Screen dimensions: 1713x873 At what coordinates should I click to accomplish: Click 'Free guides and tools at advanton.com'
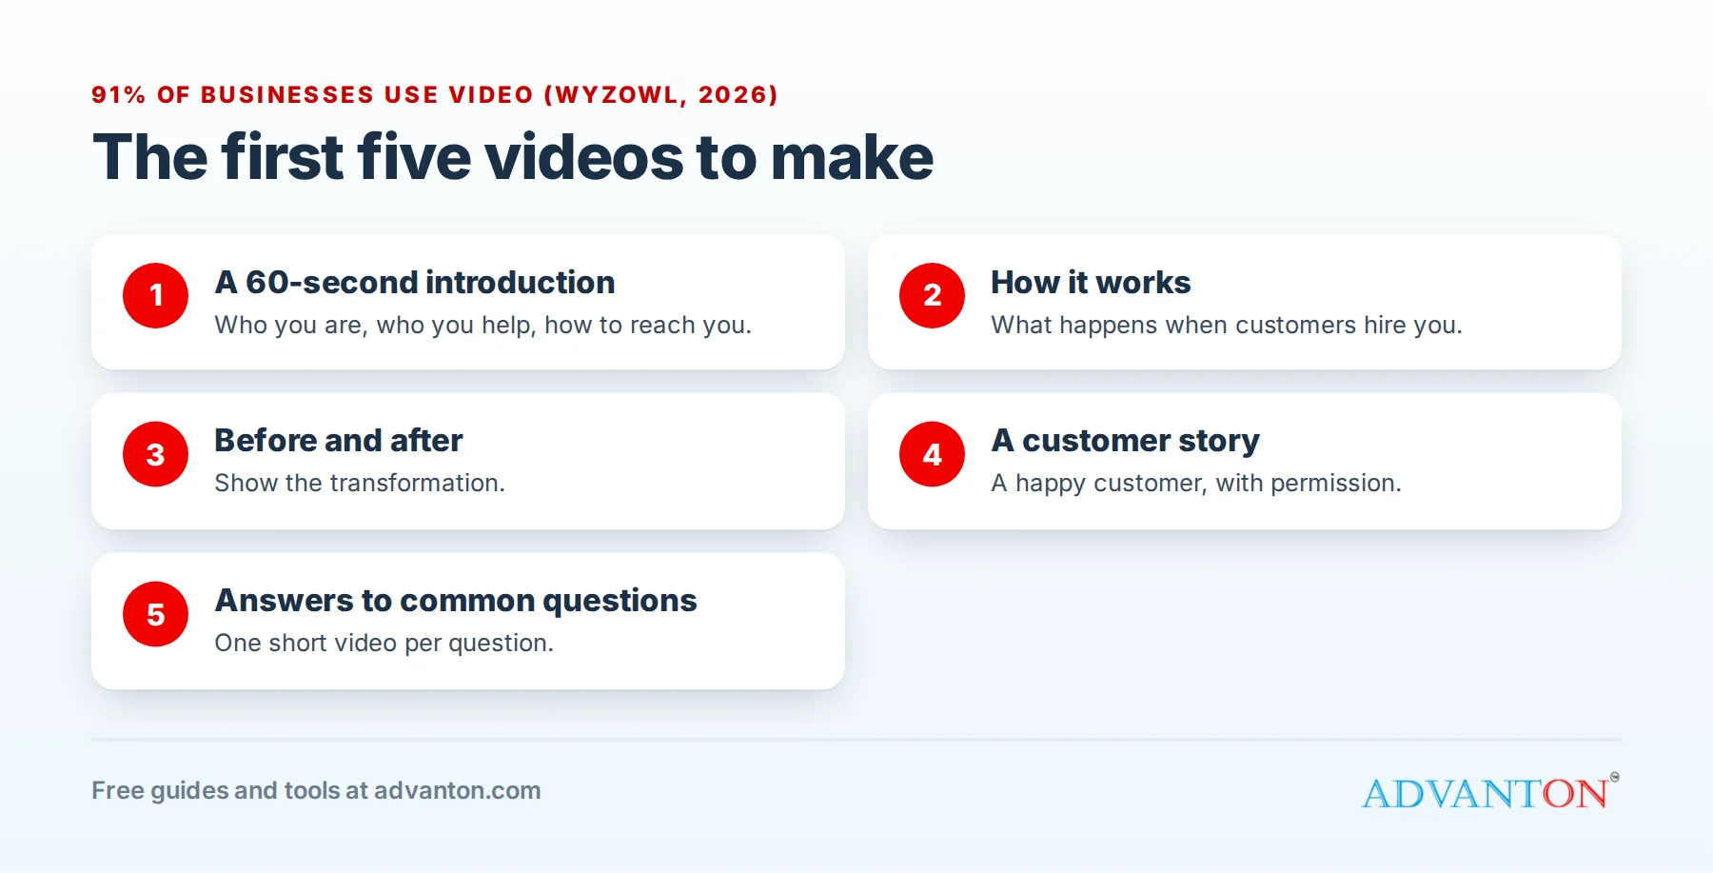point(316,791)
